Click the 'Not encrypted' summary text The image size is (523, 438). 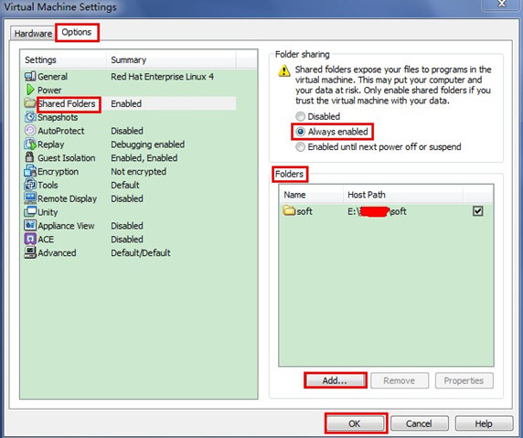coord(138,172)
